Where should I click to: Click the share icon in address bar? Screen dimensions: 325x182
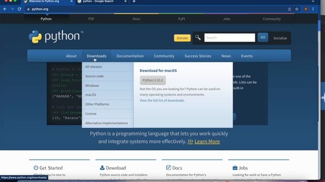point(289,9)
